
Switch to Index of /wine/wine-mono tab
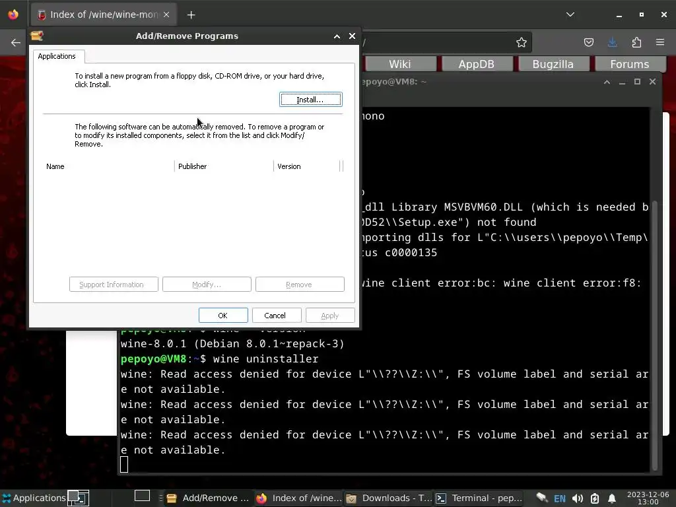click(104, 15)
